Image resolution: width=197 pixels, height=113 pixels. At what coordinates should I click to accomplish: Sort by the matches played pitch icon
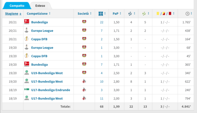click(101, 14)
